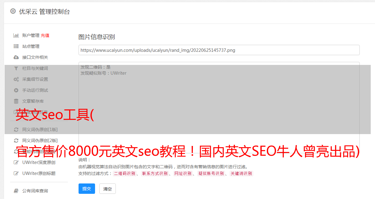Click the cloud upload icon for 接口文件相关
Screen dimensions: 375x199
tap(16, 57)
